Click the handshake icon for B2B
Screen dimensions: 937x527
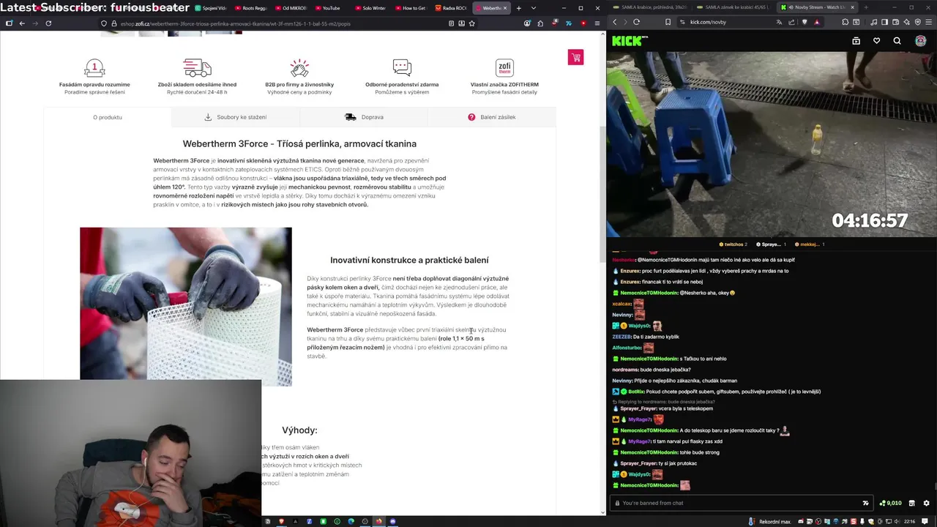tap(299, 68)
